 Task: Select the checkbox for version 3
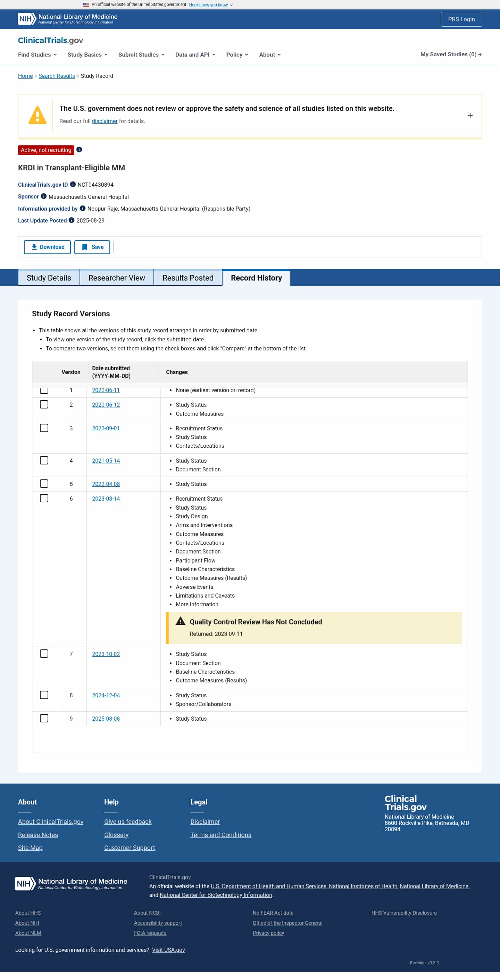coord(44,428)
